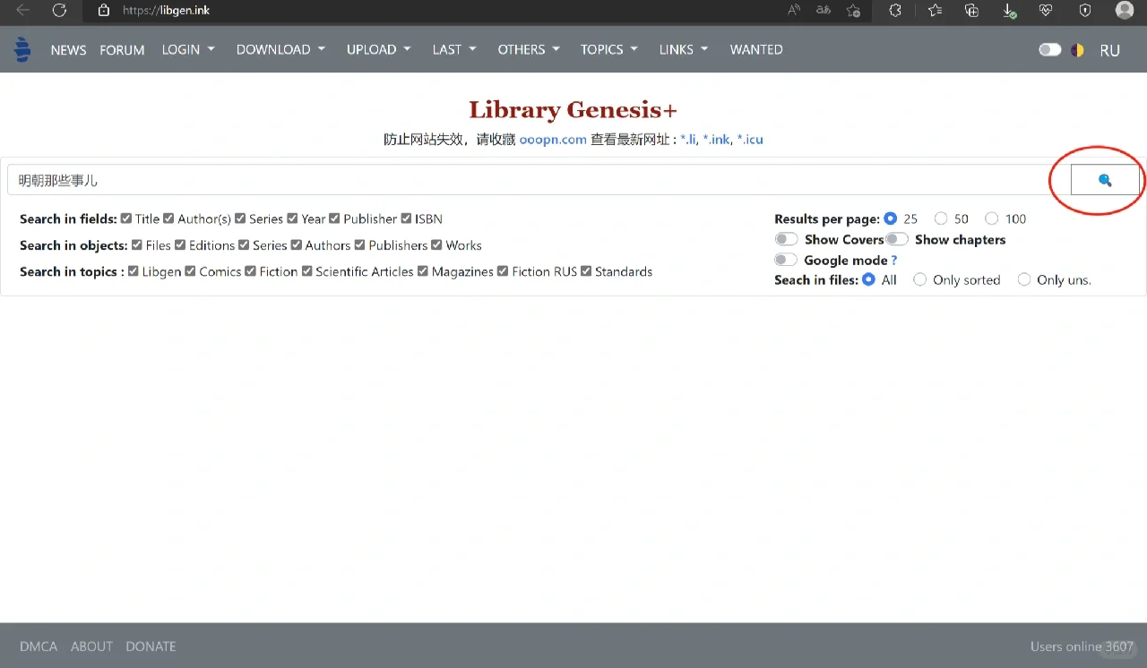
Task: Expand the LAST dropdown menu
Action: pos(454,49)
